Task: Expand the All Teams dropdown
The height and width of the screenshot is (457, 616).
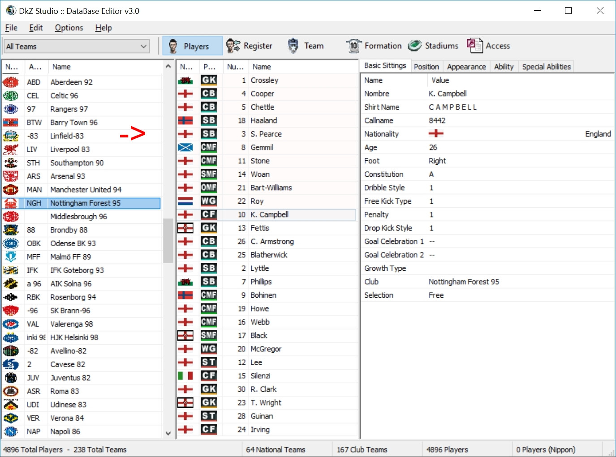Action: pyautogui.click(x=77, y=46)
